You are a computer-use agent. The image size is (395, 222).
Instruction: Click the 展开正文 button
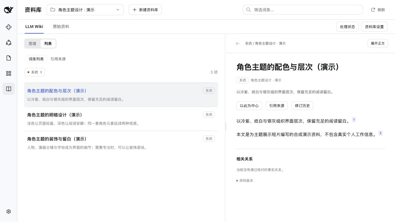coord(378,43)
